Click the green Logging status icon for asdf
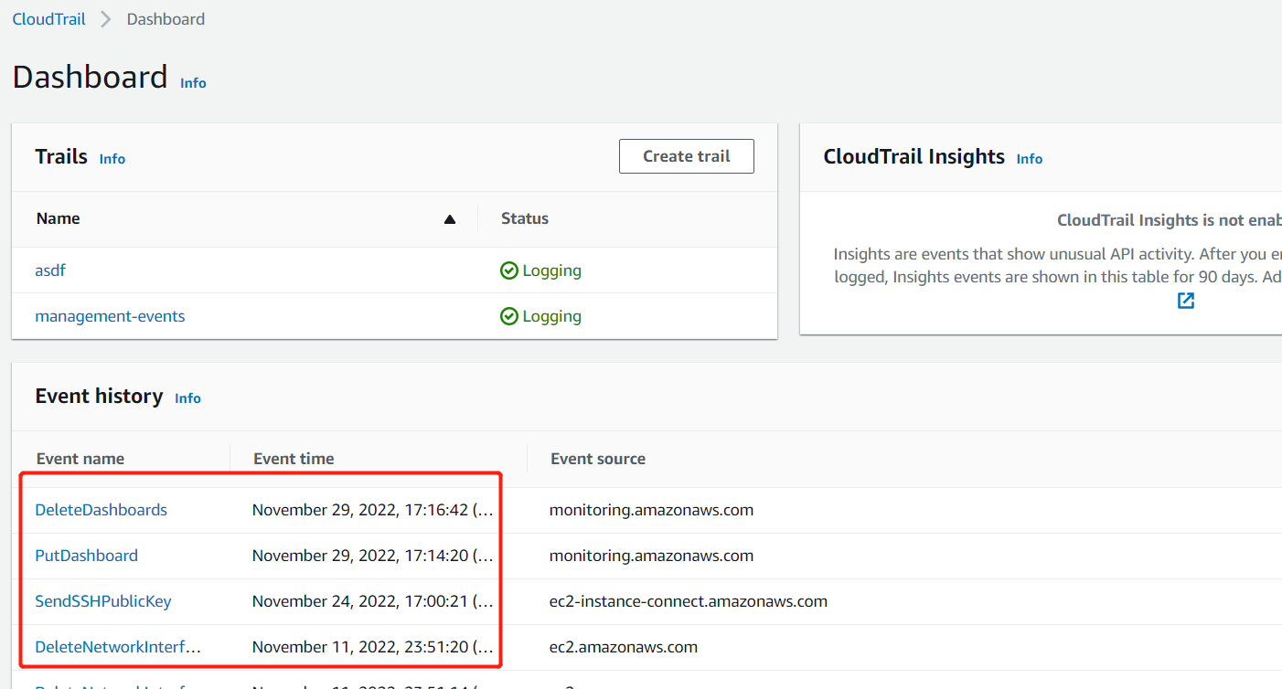The width and height of the screenshot is (1282, 689). (x=509, y=270)
